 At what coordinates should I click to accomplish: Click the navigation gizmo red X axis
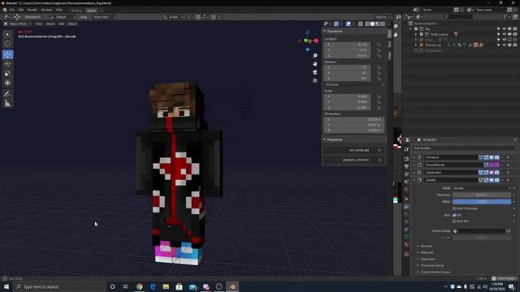[x=316, y=41]
